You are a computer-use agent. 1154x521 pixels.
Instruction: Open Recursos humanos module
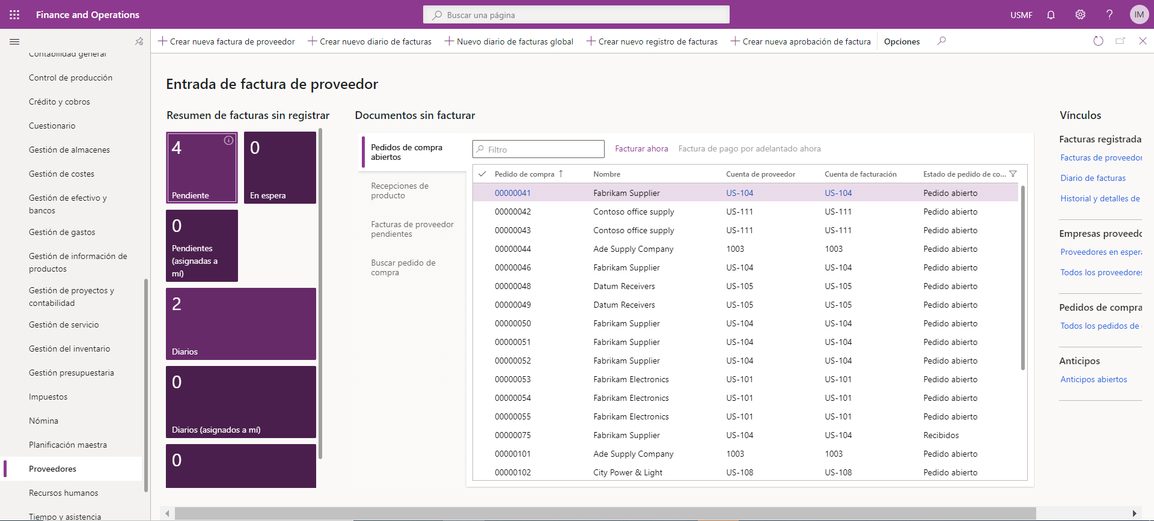coord(63,493)
